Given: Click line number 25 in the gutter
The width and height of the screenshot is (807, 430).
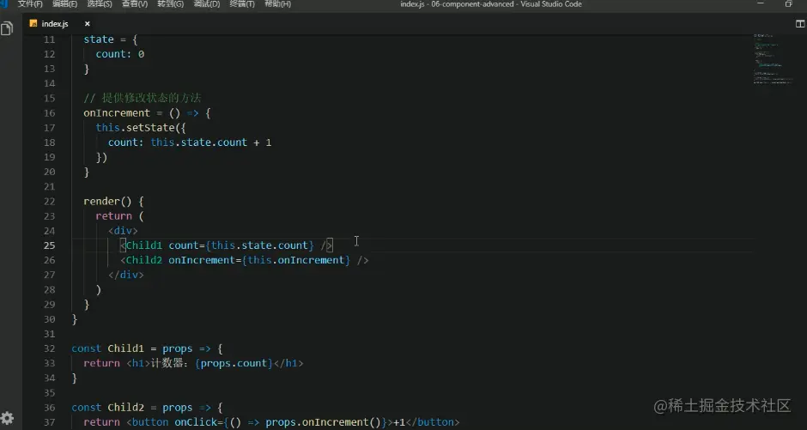Looking at the screenshot, I should pos(50,245).
